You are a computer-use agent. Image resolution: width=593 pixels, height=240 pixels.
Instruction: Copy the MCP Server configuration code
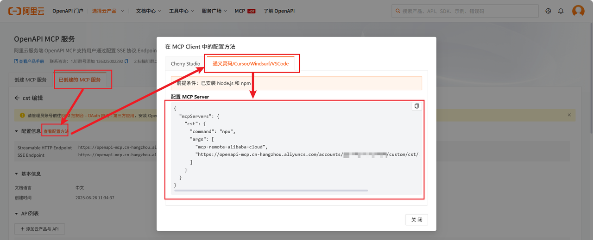[416, 106]
